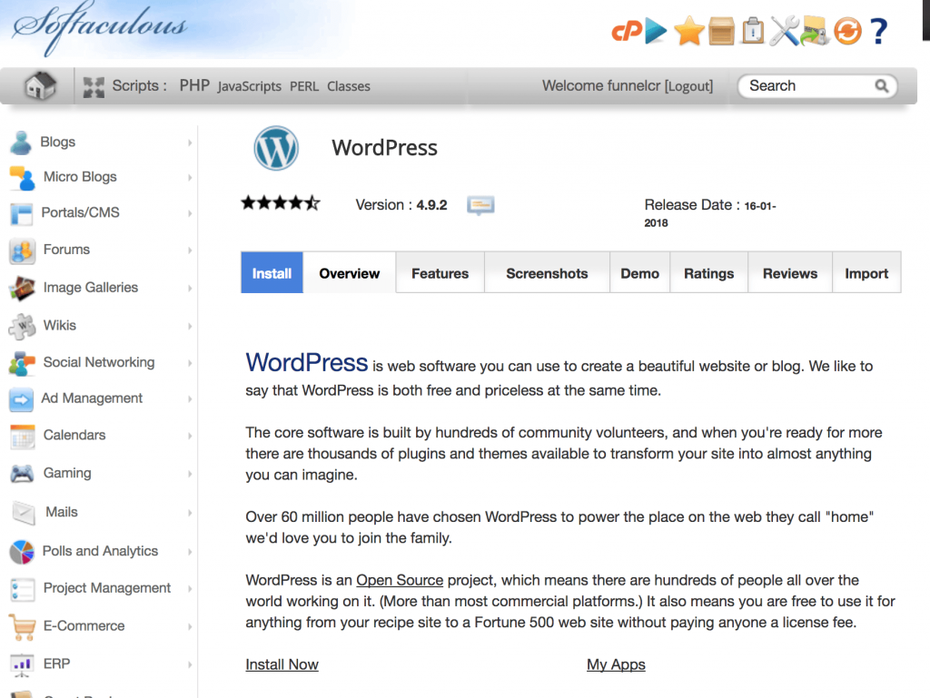The height and width of the screenshot is (698, 930).
Task: Choose JavaScripts in the navbar
Action: [x=249, y=87]
